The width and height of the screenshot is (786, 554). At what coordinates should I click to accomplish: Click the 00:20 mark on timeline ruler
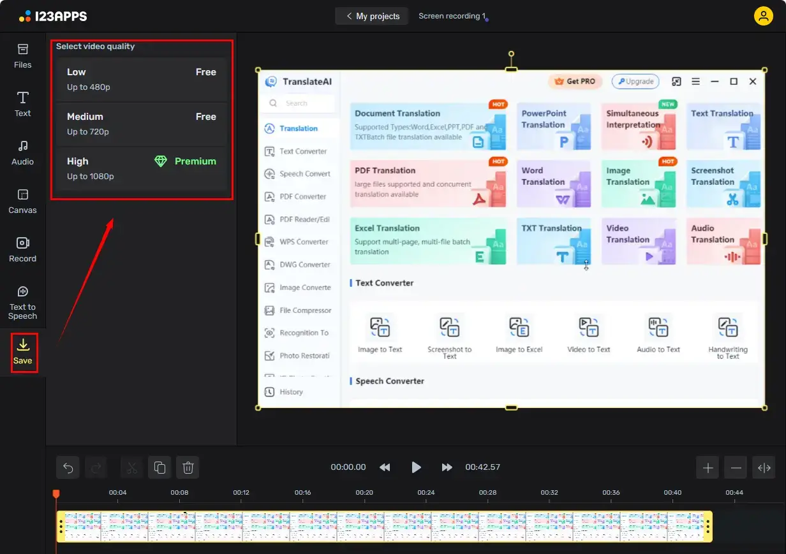tap(364, 493)
